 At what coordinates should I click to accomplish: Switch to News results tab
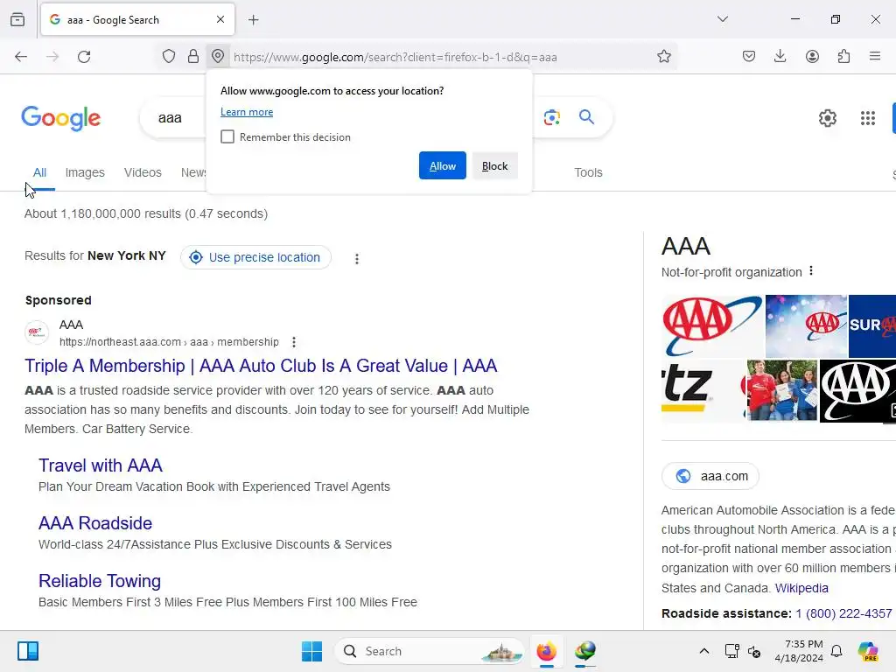193,172
